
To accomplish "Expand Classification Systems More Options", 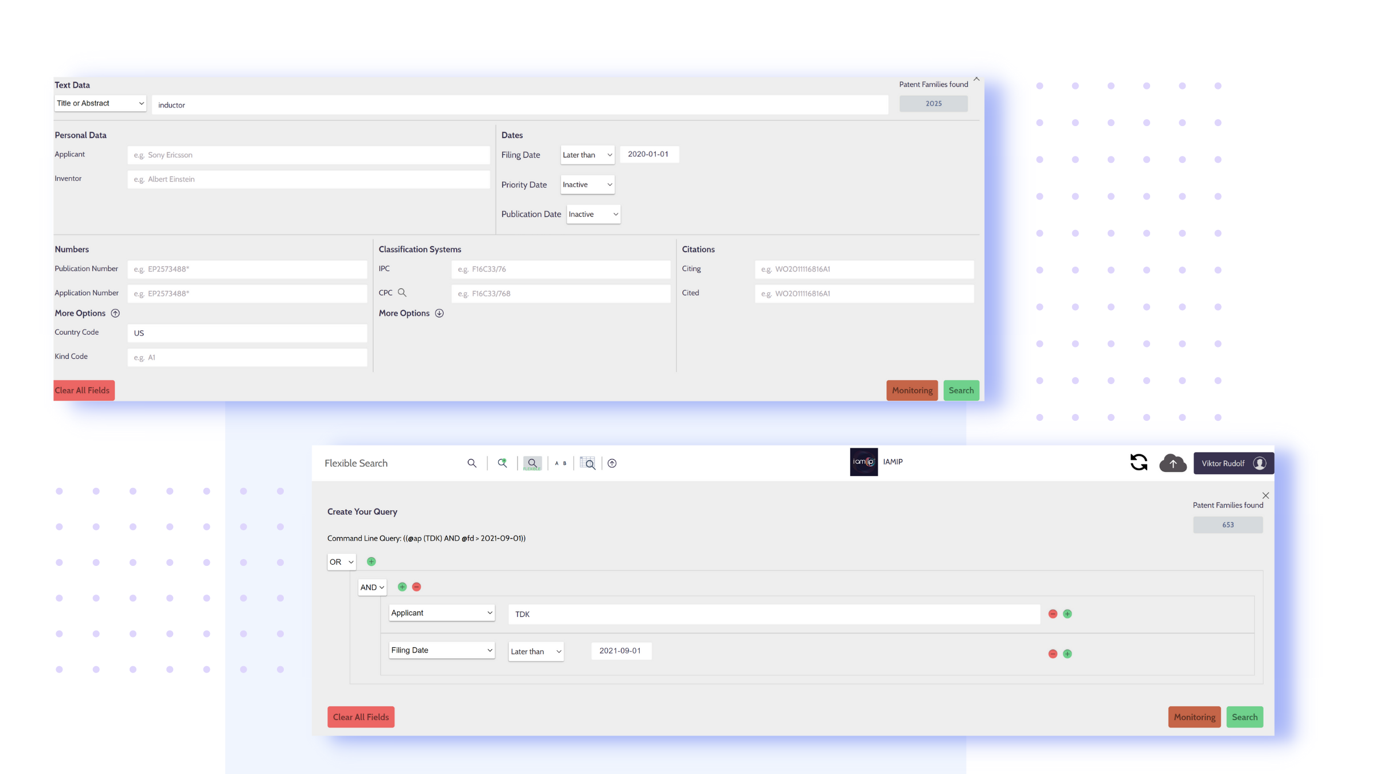I will [x=439, y=314].
